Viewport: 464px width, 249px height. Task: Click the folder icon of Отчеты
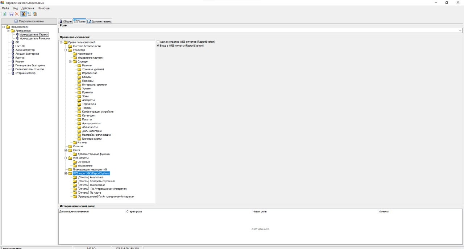(70, 146)
